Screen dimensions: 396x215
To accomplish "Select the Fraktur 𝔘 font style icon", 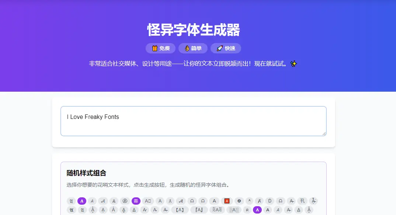I will (72, 201).
